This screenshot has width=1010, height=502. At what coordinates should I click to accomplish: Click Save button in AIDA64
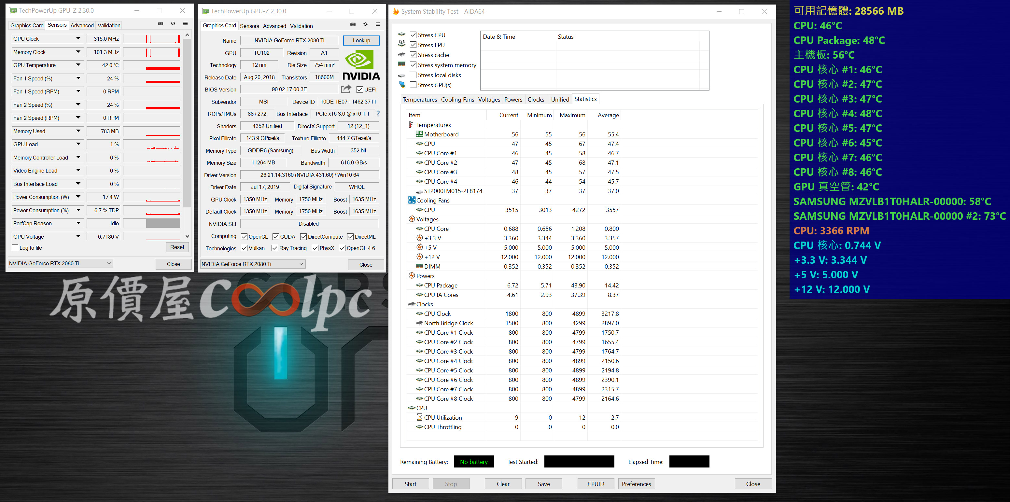click(543, 483)
